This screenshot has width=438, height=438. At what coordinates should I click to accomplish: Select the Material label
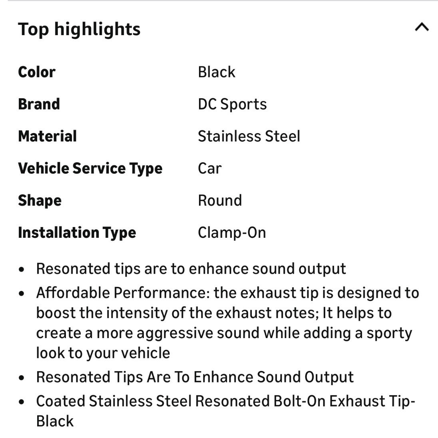tap(47, 136)
